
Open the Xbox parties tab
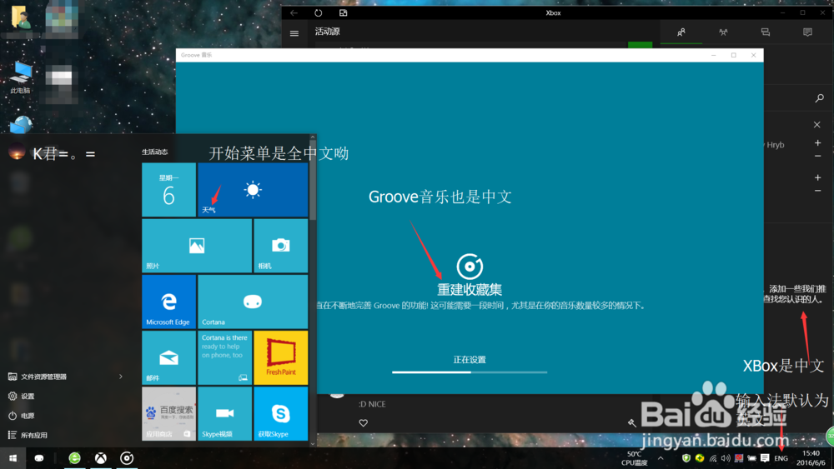pos(723,32)
